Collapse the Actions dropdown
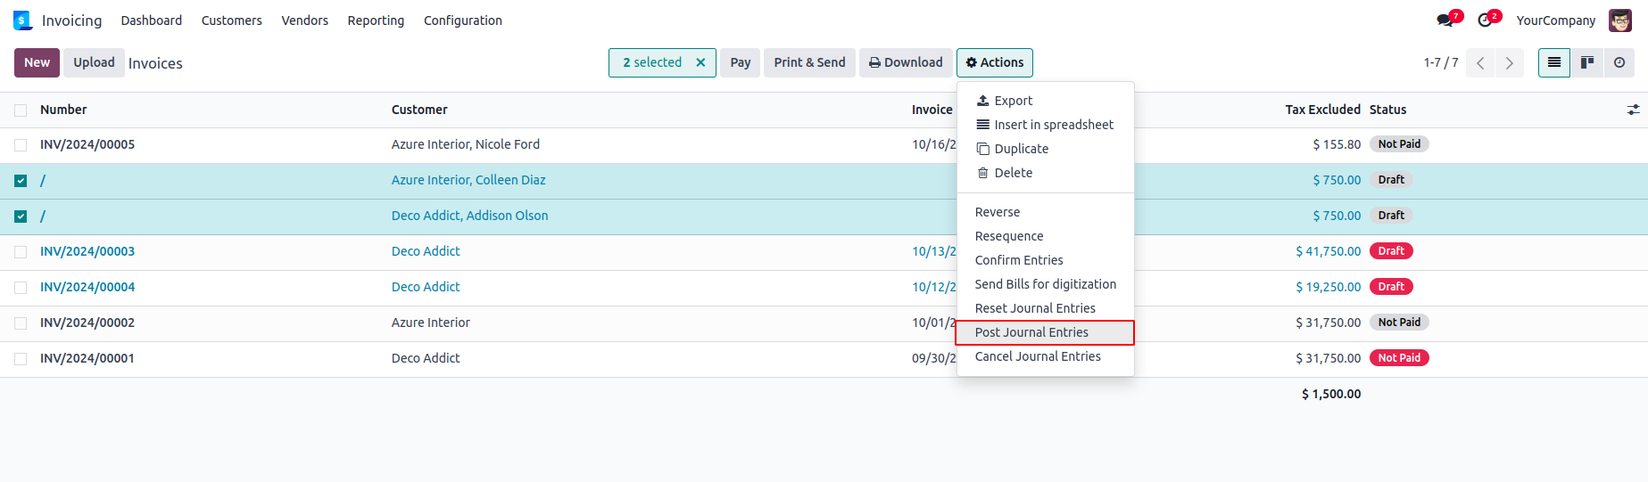The width and height of the screenshot is (1648, 482). pyautogui.click(x=994, y=62)
